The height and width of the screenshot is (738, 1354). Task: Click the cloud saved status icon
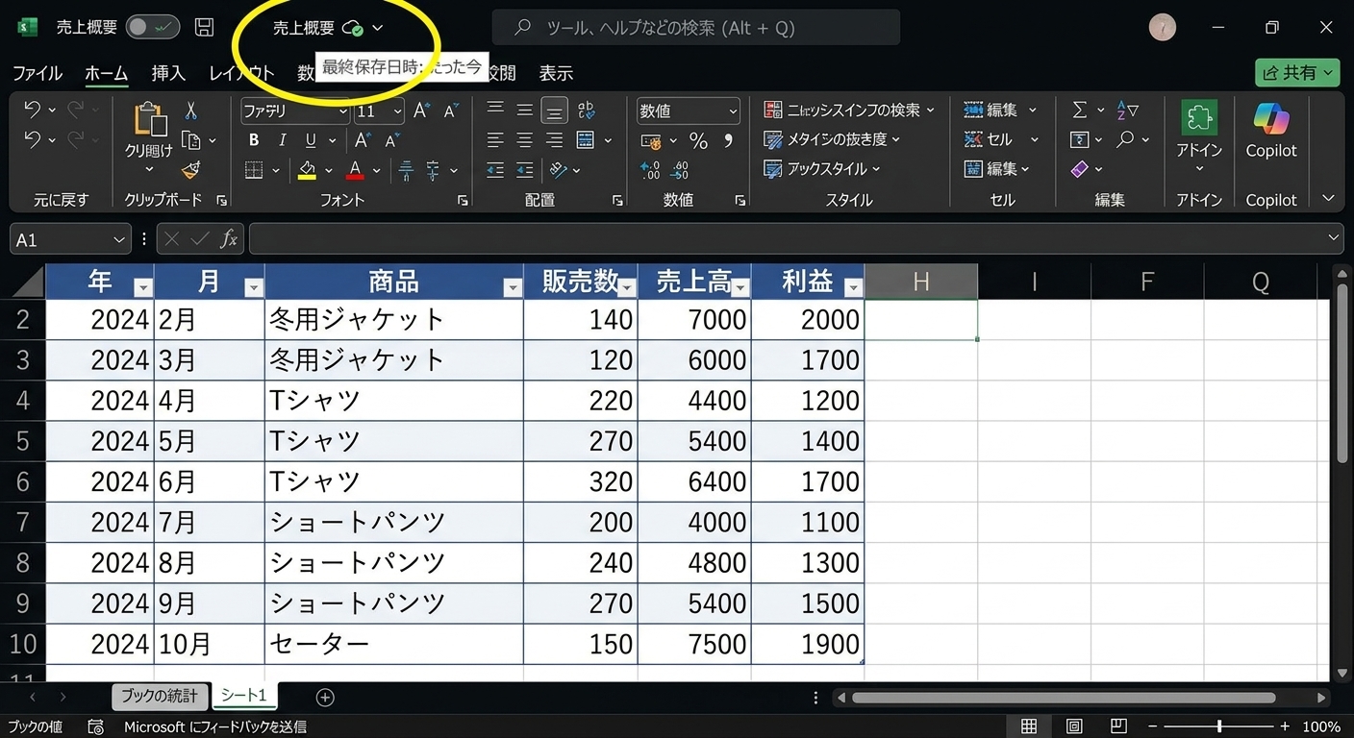tap(354, 29)
